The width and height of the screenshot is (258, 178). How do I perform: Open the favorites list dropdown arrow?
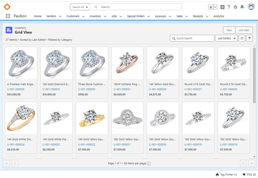point(215,7)
